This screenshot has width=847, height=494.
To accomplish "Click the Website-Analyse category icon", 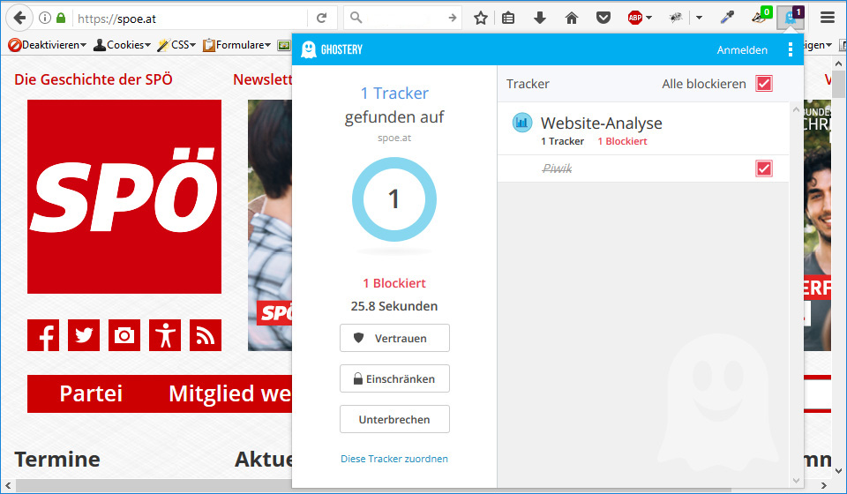I will [x=521, y=123].
